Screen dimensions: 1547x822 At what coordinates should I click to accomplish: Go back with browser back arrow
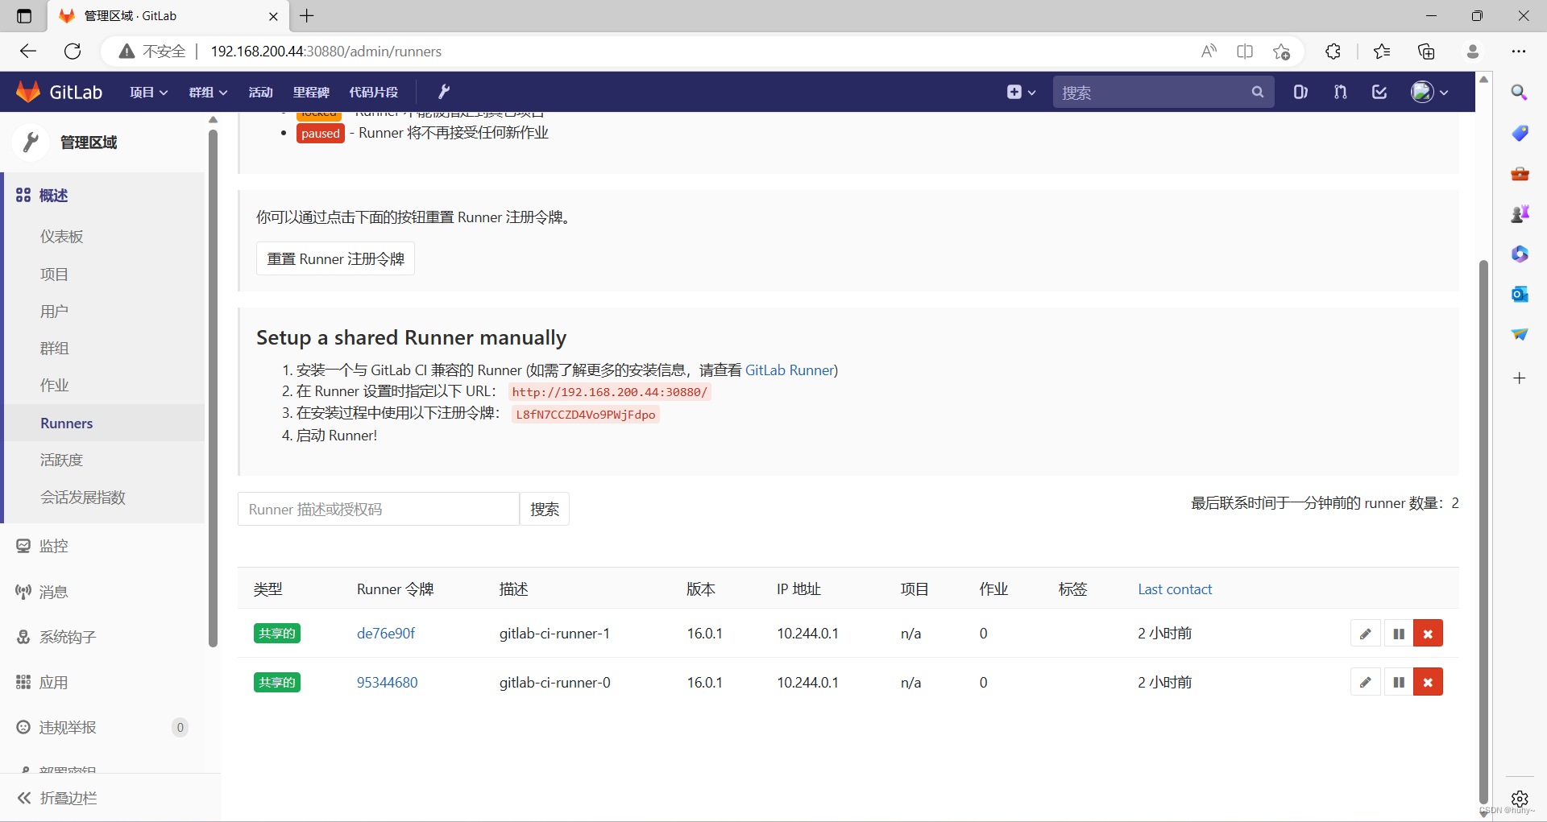tap(28, 52)
